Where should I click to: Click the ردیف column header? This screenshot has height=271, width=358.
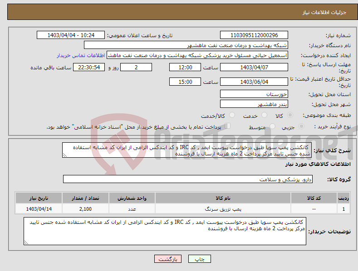(x=343, y=198)
